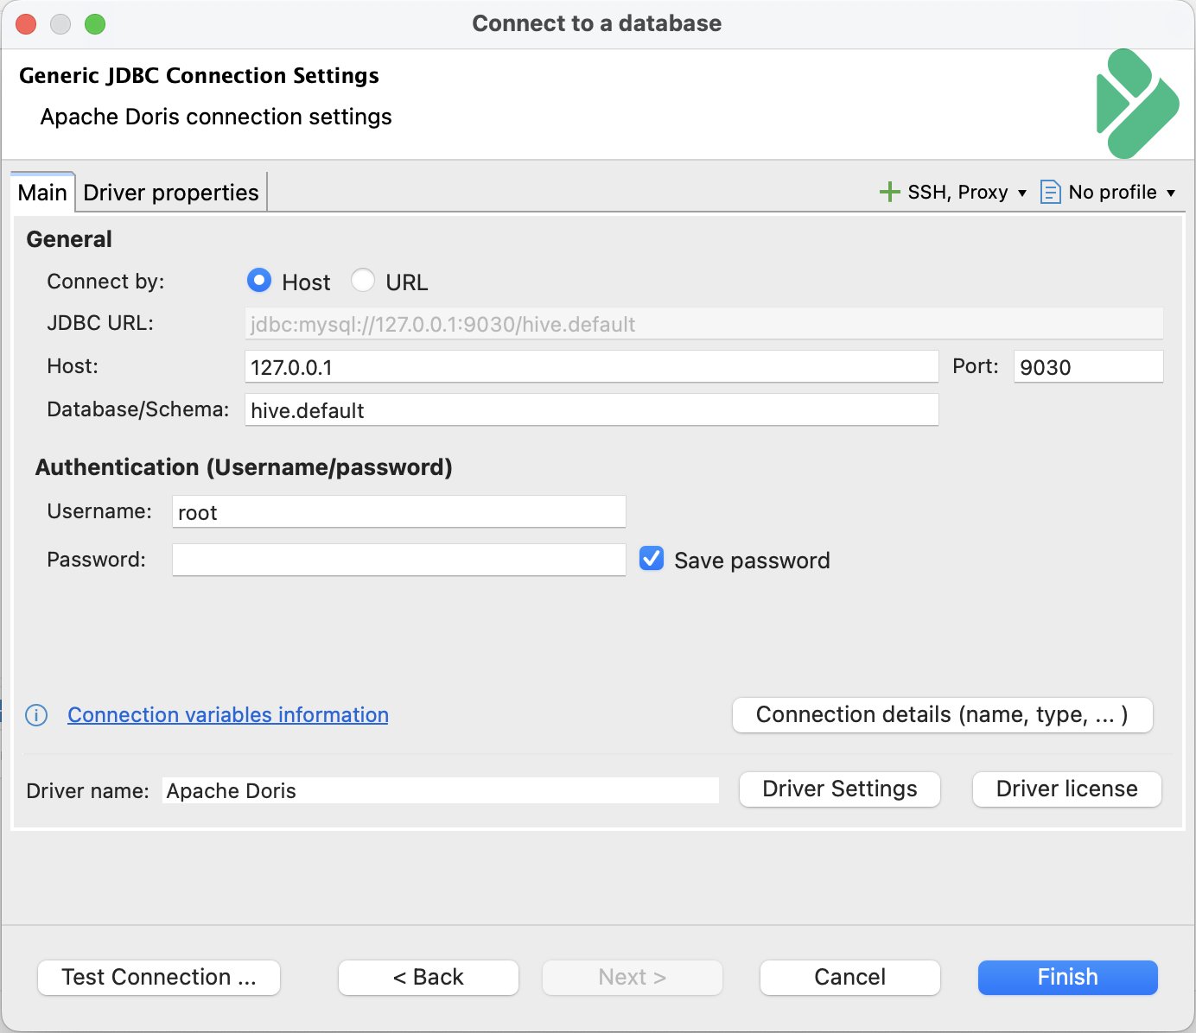Select the URL radio button
This screenshot has width=1196, height=1033.
363,280
